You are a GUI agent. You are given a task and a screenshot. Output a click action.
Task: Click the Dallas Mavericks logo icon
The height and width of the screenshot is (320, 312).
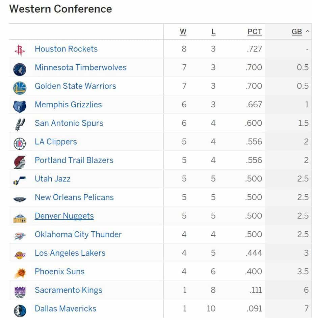[20, 311]
